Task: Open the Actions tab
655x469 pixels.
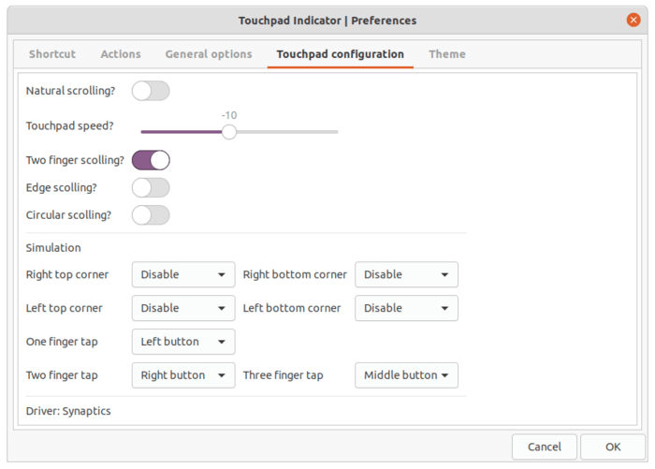Action: (x=121, y=54)
